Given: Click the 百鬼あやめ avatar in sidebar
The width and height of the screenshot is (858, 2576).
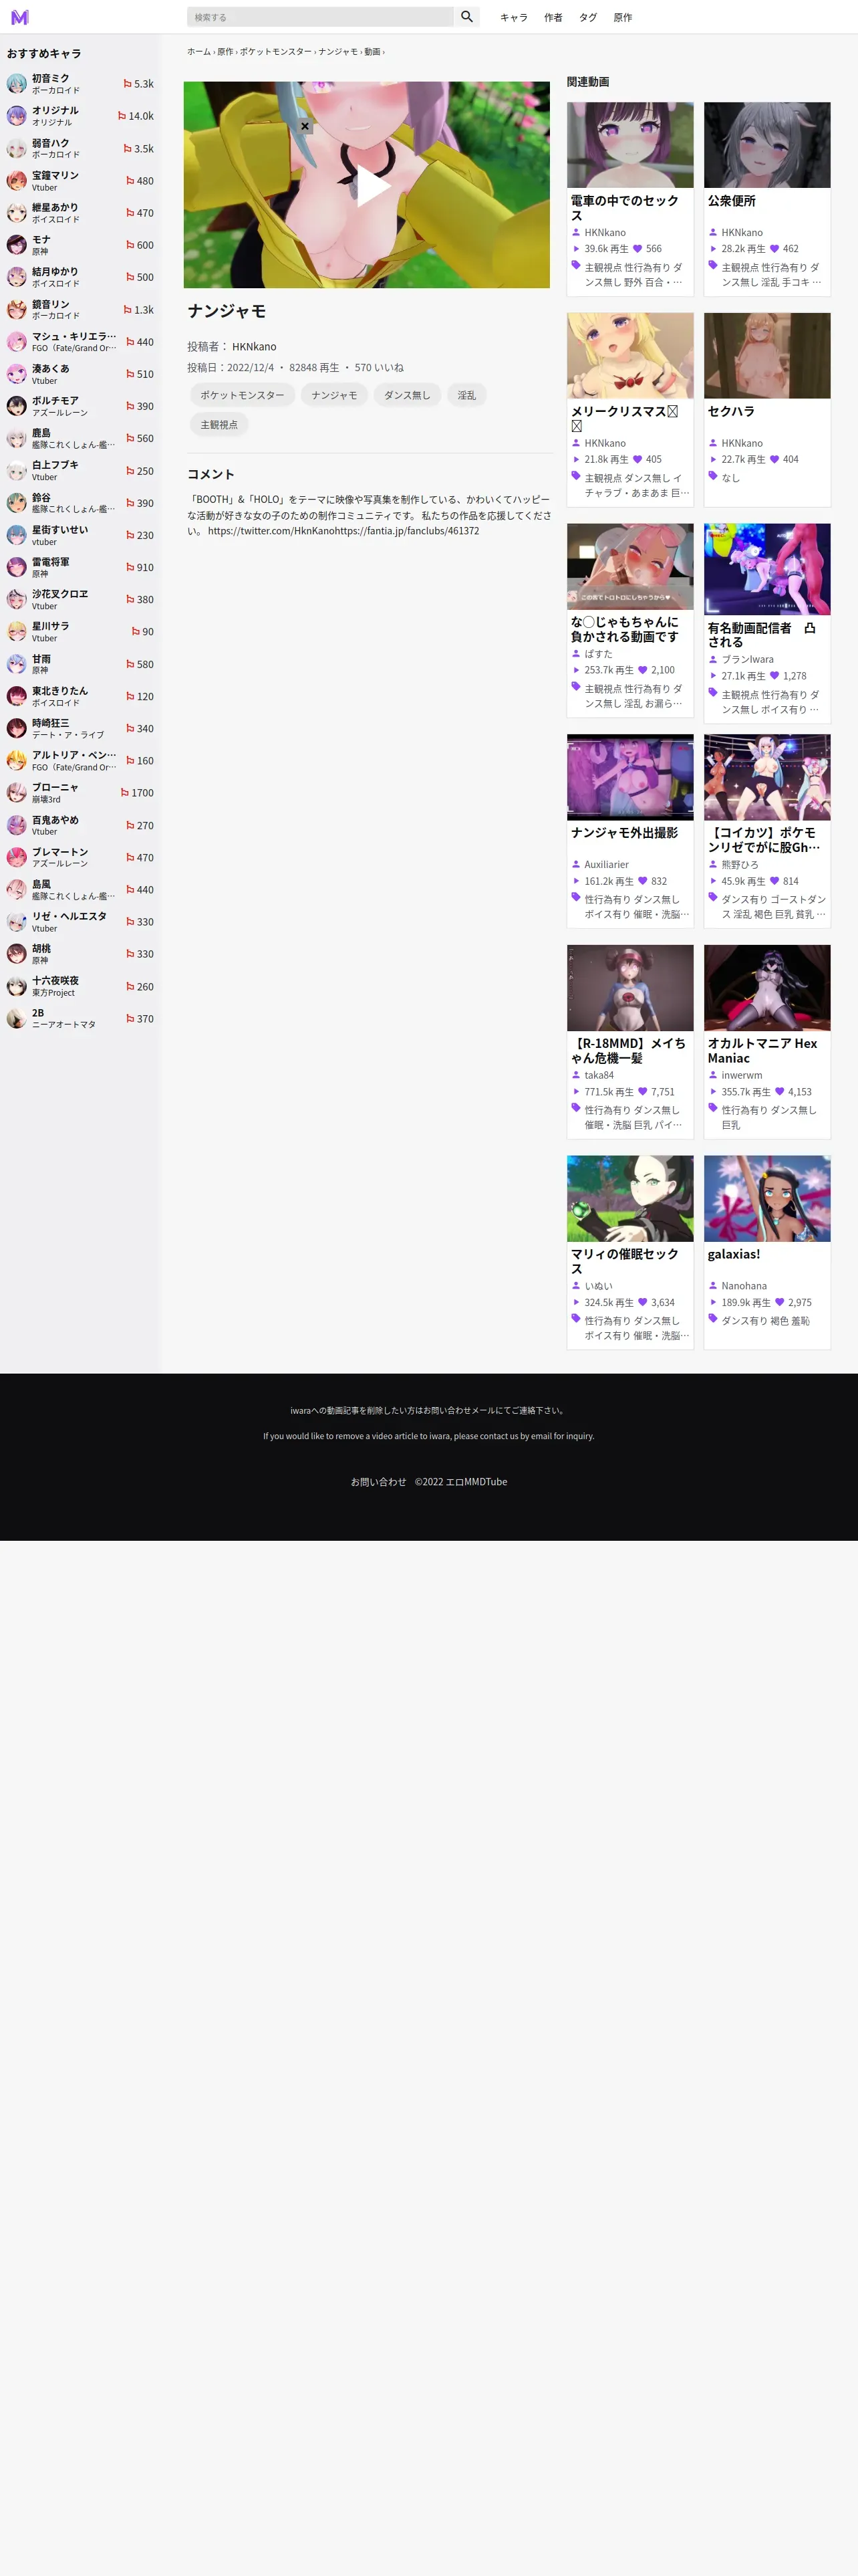Looking at the screenshot, I should pos(17,825).
